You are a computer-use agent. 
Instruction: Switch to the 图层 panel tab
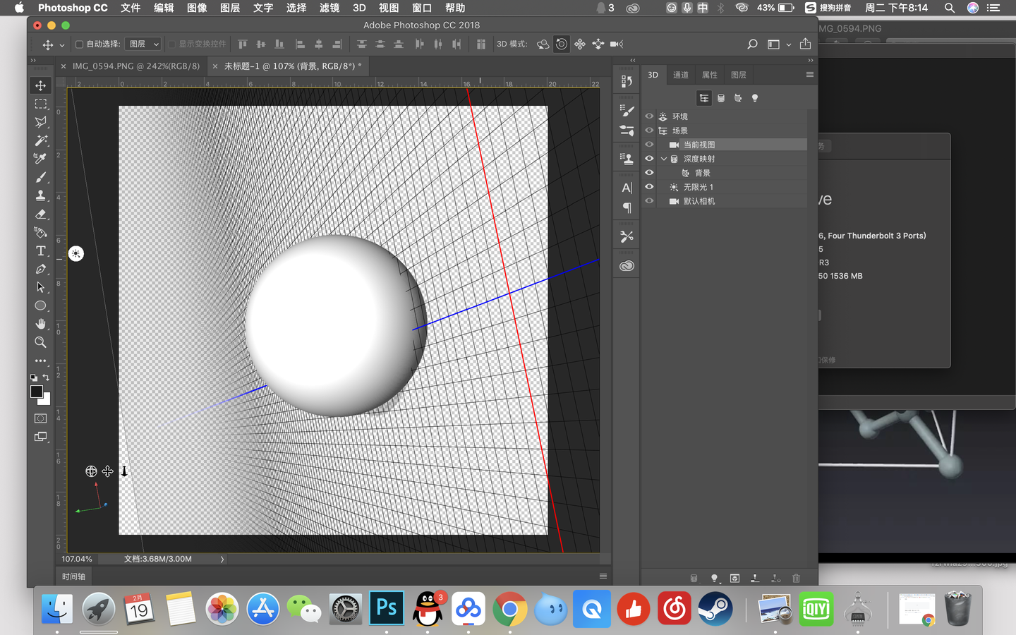[739, 75]
